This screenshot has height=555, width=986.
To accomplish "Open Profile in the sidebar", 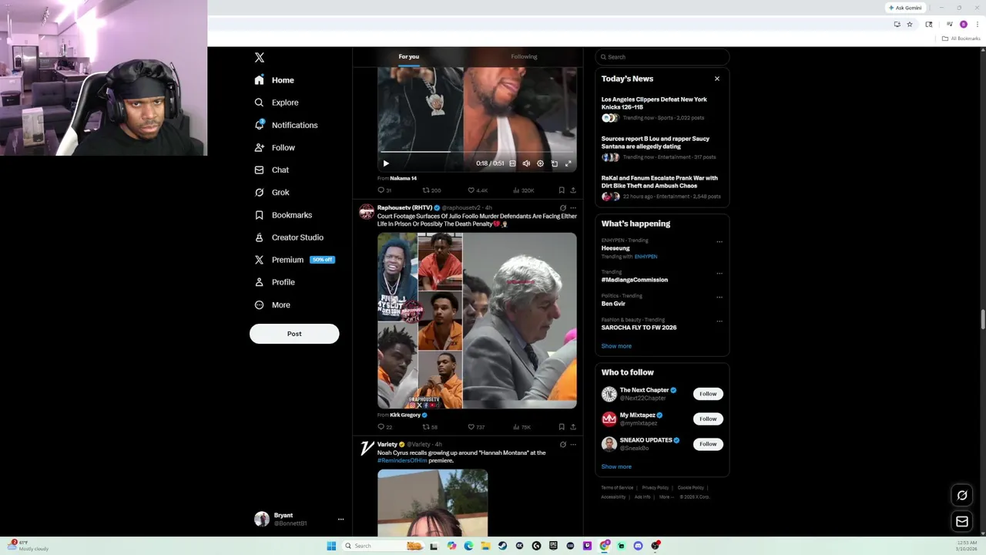I will coord(274,282).
